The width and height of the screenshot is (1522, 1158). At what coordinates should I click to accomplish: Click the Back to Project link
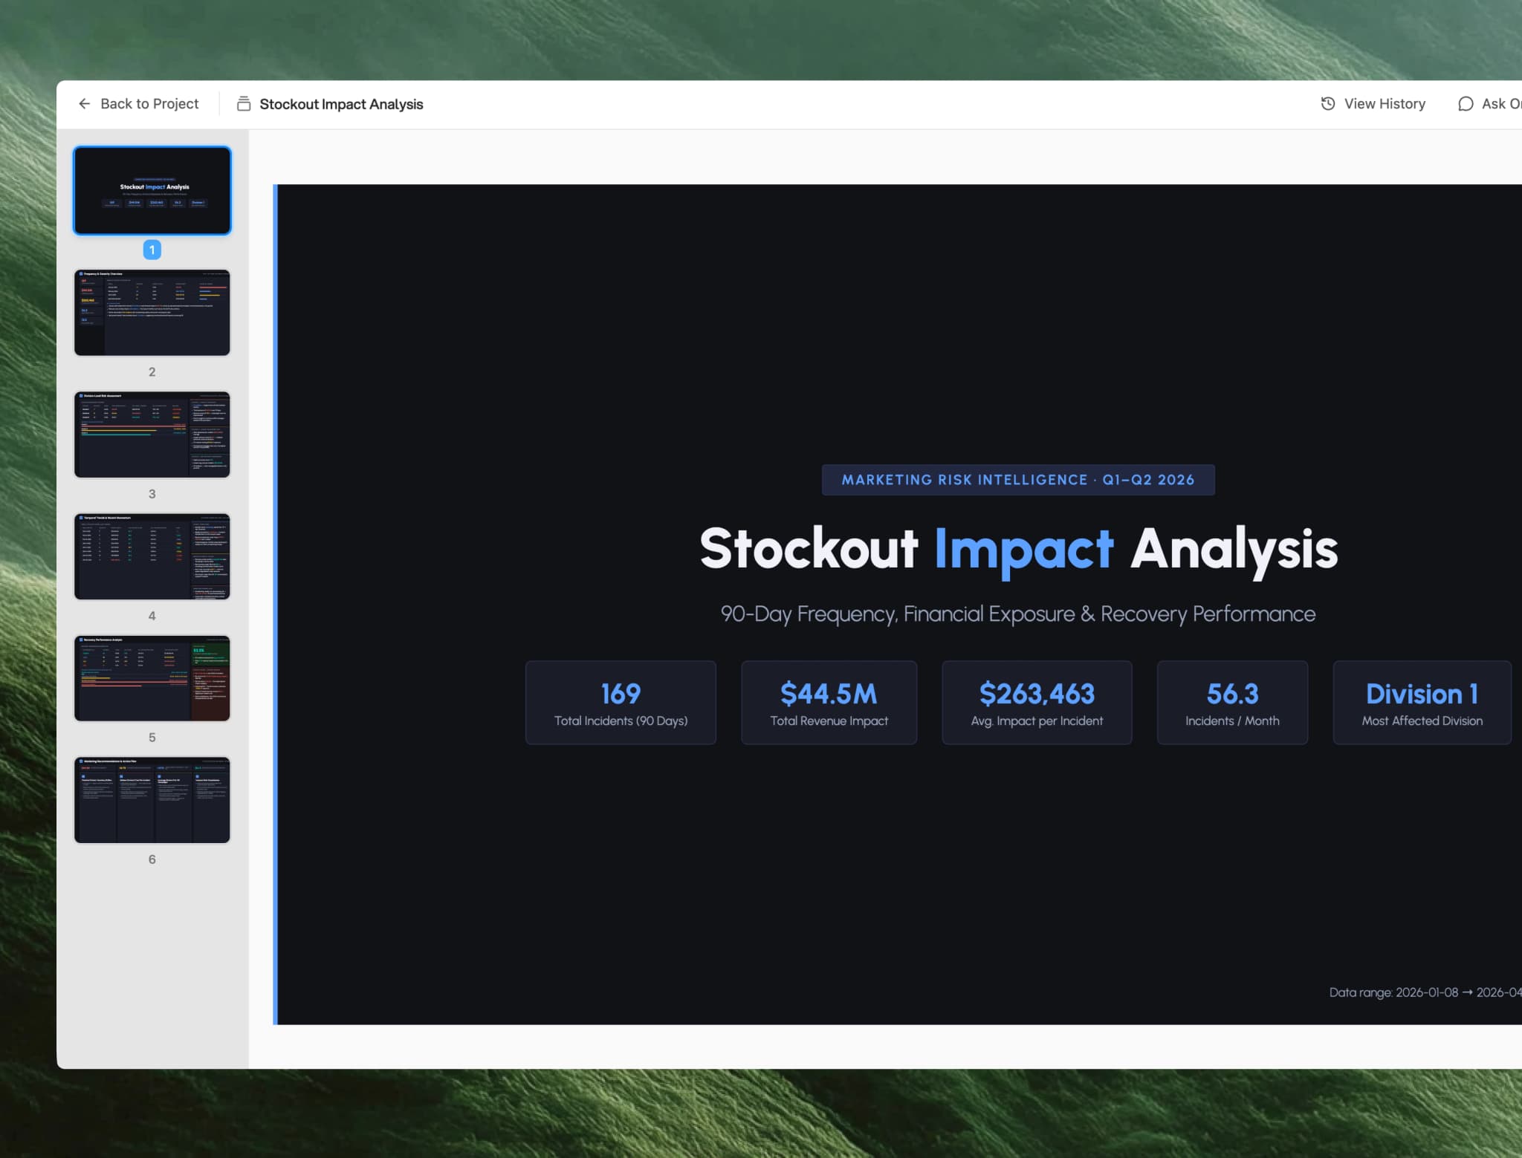tap(149, 103)
